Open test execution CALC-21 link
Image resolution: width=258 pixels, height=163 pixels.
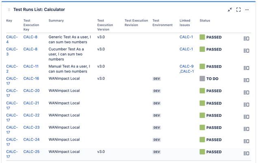click(31, 103)
